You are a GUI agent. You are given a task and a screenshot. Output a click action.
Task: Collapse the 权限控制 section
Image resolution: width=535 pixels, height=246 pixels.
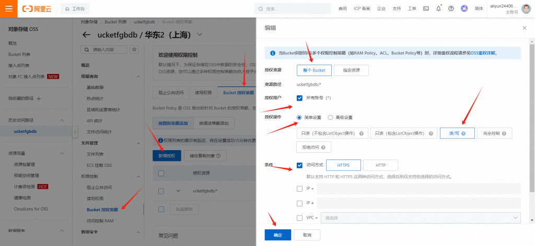(138, 177)
